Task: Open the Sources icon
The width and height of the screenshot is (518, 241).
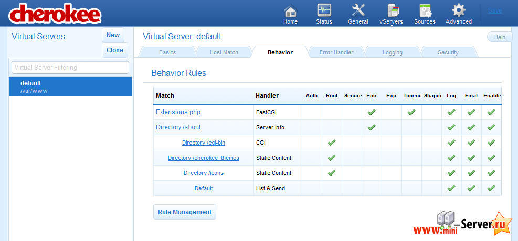Action: coord(425,10)
